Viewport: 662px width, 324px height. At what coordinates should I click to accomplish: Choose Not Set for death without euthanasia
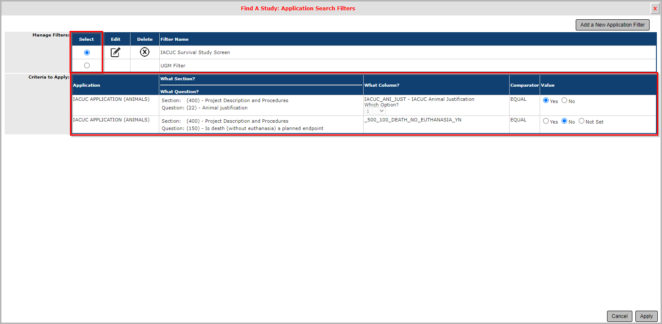click(581, 121)
